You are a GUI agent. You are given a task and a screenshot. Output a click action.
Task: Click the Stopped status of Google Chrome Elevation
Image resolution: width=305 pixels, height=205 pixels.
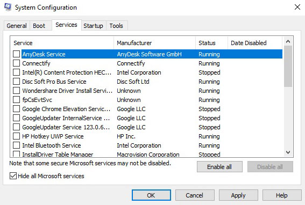click(x=209, y=109)
